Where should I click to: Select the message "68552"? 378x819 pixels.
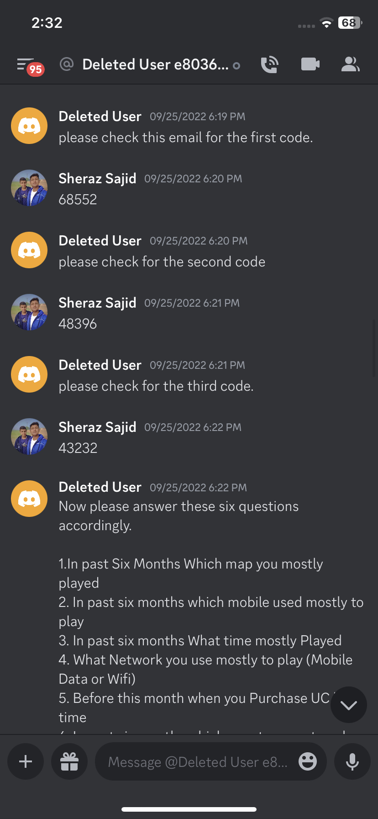point(78,200)
